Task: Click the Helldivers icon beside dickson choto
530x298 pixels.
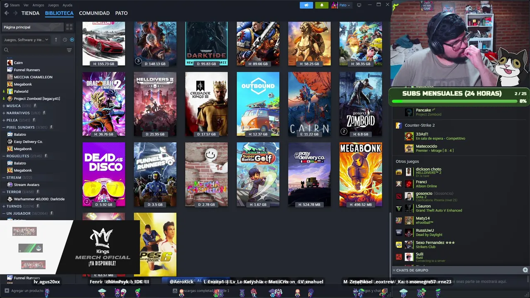Action: (399, 172)
